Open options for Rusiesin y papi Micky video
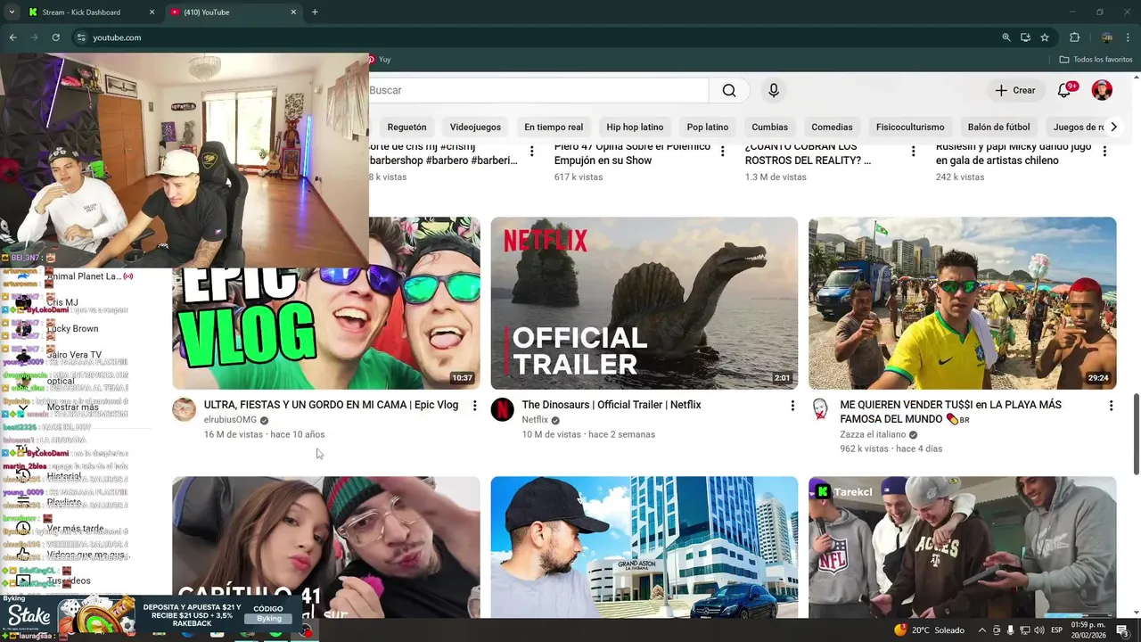 (x=1105, y=152)
